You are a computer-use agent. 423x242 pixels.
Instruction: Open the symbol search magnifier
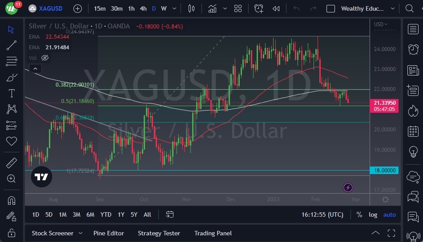pos(409,8)
